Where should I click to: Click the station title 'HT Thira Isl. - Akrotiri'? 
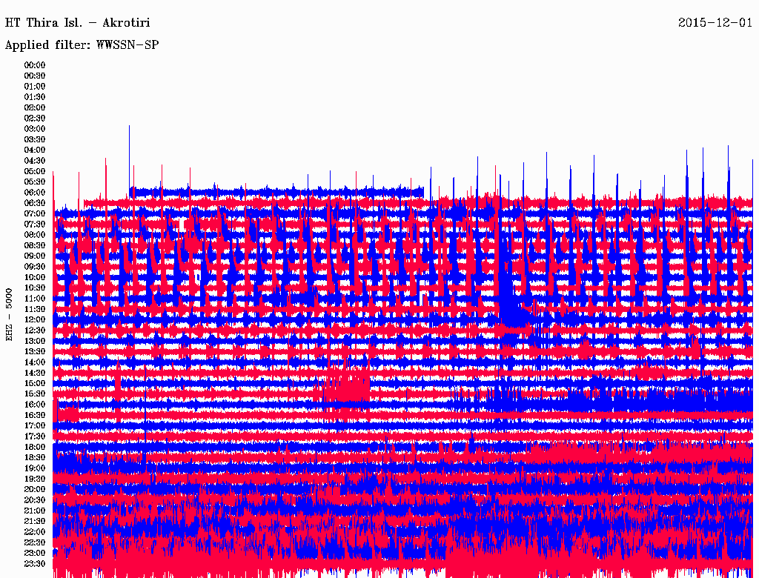coord(77,23)
